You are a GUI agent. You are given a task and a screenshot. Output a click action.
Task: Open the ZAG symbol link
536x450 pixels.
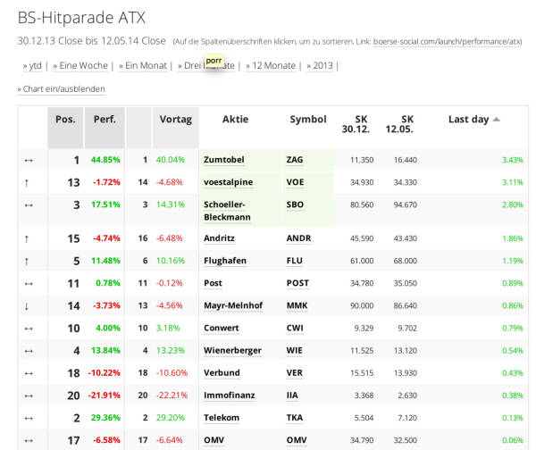[295, 160]
